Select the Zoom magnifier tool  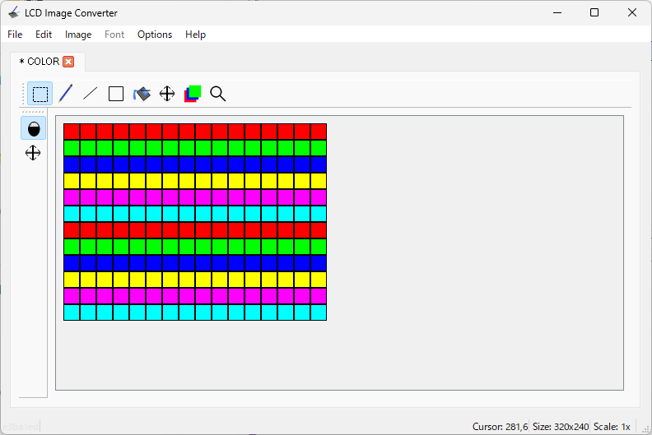coord(218,94)
